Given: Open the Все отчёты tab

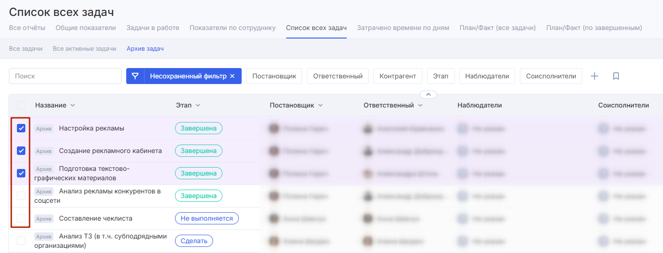Looking at the screenshot, I should point(27,28).
